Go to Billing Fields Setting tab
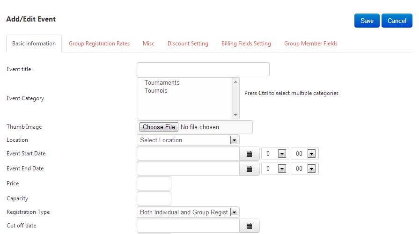The width and height of the screenshot is (419, 234). (x=246, y=44)
